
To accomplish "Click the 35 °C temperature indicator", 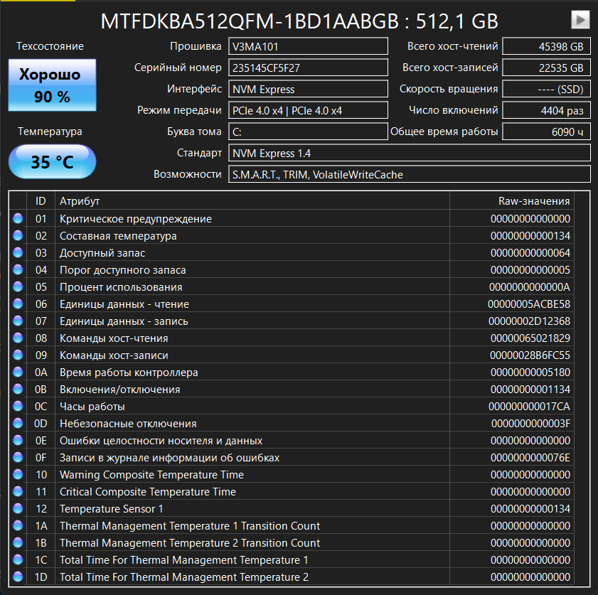I will click(52, 162).
